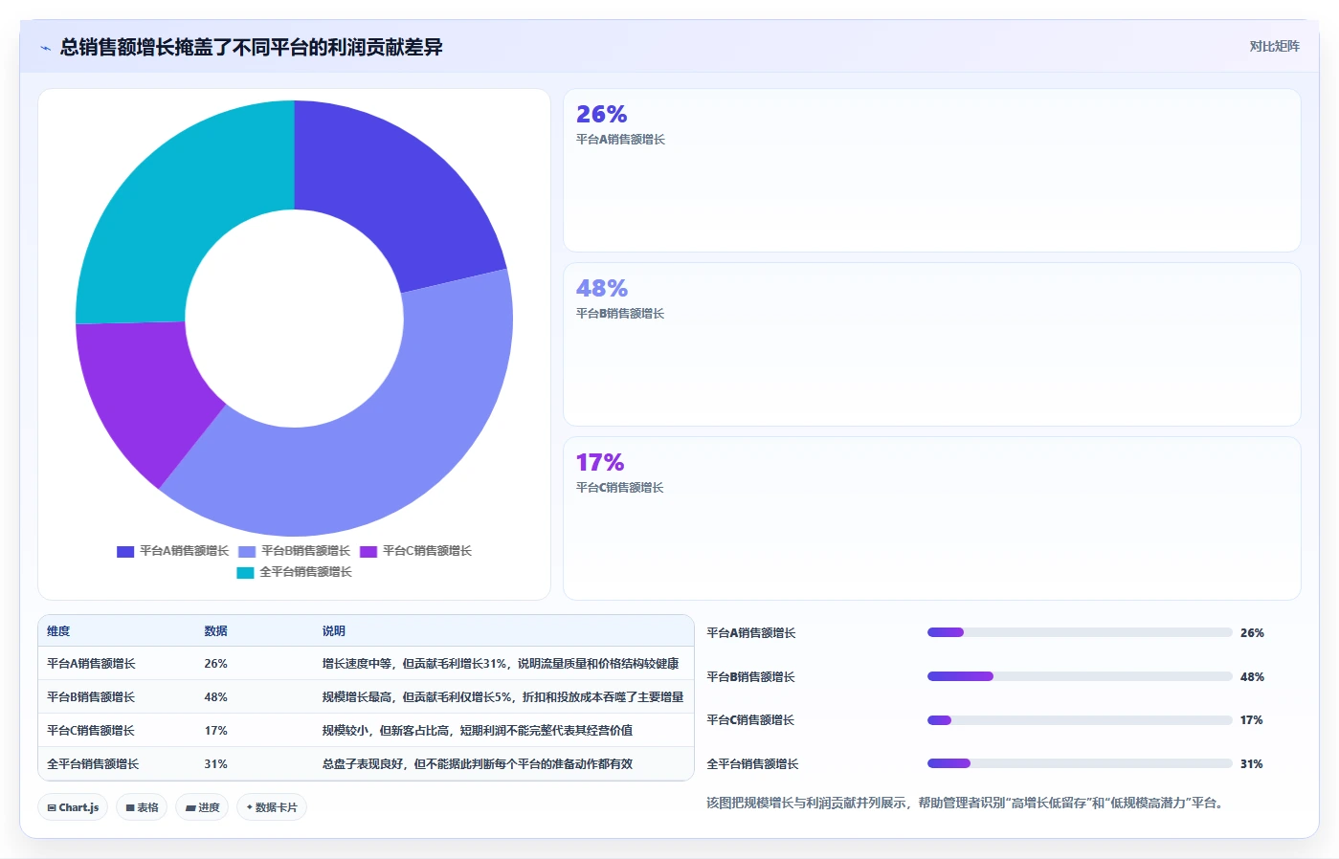This screenshot has height=859, width=1339.
Task: Click the 平台A销售额增长 progress bar
Action: point(1080,632)
